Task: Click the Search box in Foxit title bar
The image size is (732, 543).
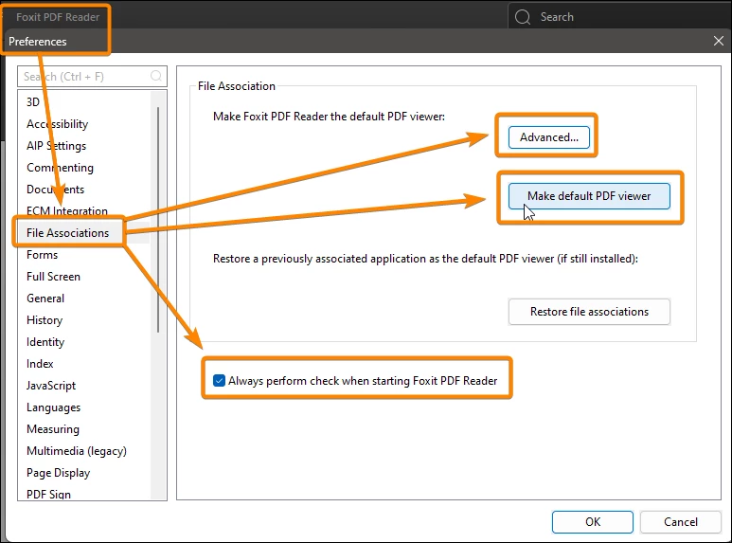Action: [619, 17]
